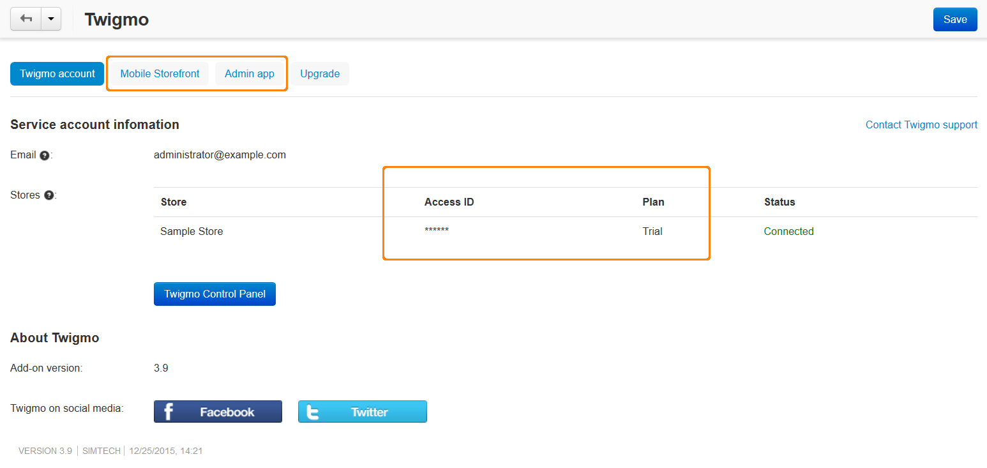Click the Store column header
This screenshot has width=987, height=468.
(174, 202)
